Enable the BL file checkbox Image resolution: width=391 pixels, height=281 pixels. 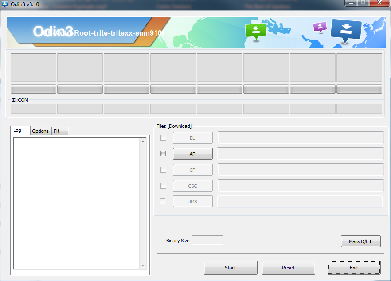163,138
